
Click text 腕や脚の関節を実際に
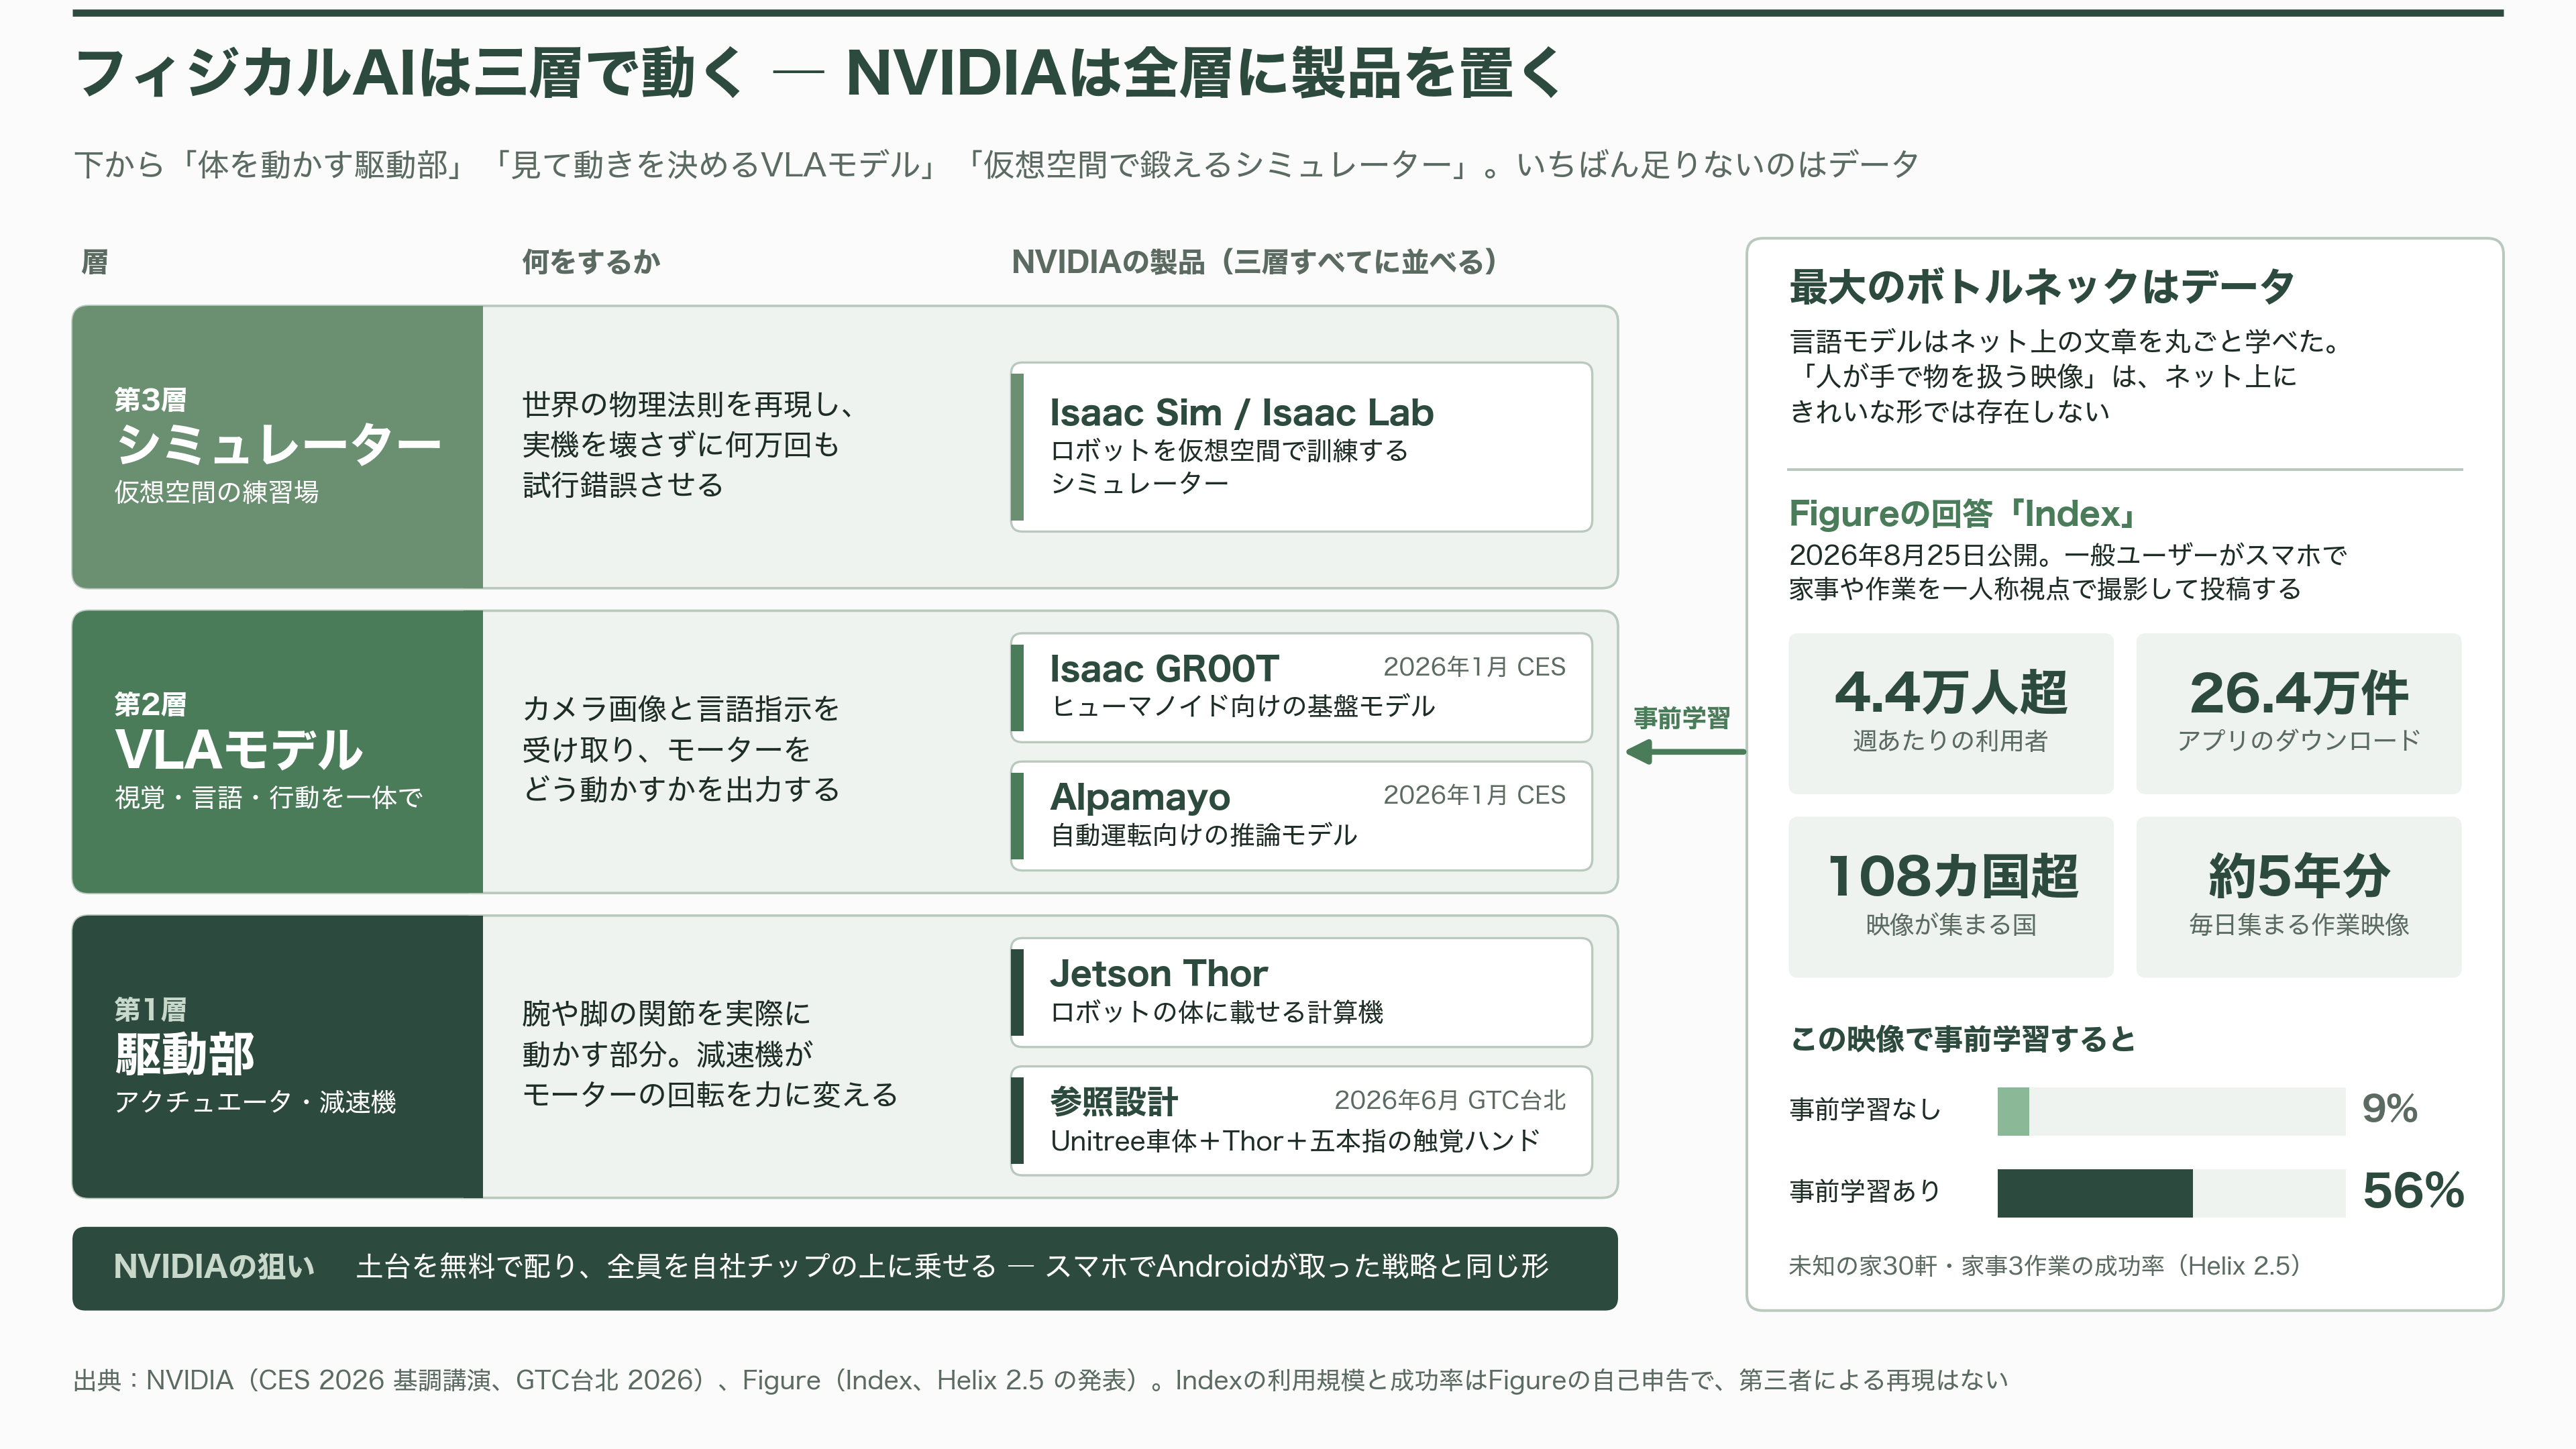666,1013
